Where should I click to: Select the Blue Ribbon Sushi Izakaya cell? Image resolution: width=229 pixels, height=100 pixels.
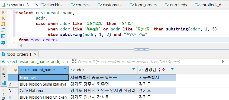click(44, 84)
